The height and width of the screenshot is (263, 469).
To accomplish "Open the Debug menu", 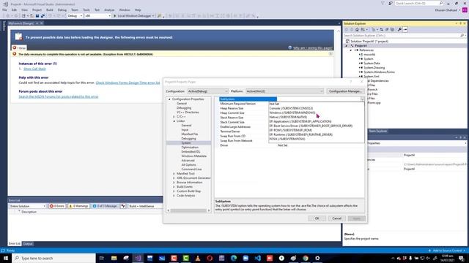I will 62,9.
